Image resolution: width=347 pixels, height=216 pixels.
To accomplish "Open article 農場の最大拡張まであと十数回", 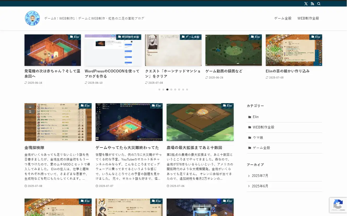I will (194, 147).
